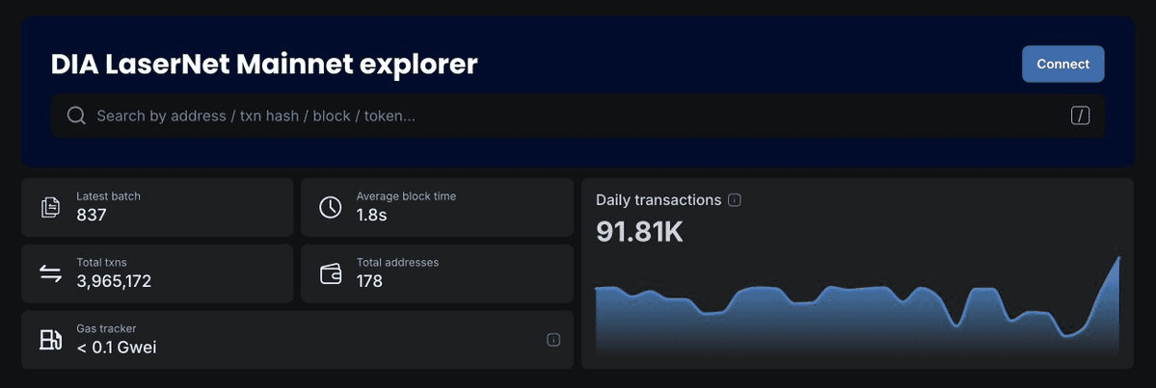The image size is (1156, 388).
Task: Open the Daily transactions info icon
Action: [x=735, y=200]
